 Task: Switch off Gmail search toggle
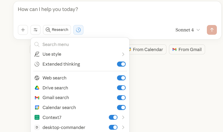tap(121, 98)
